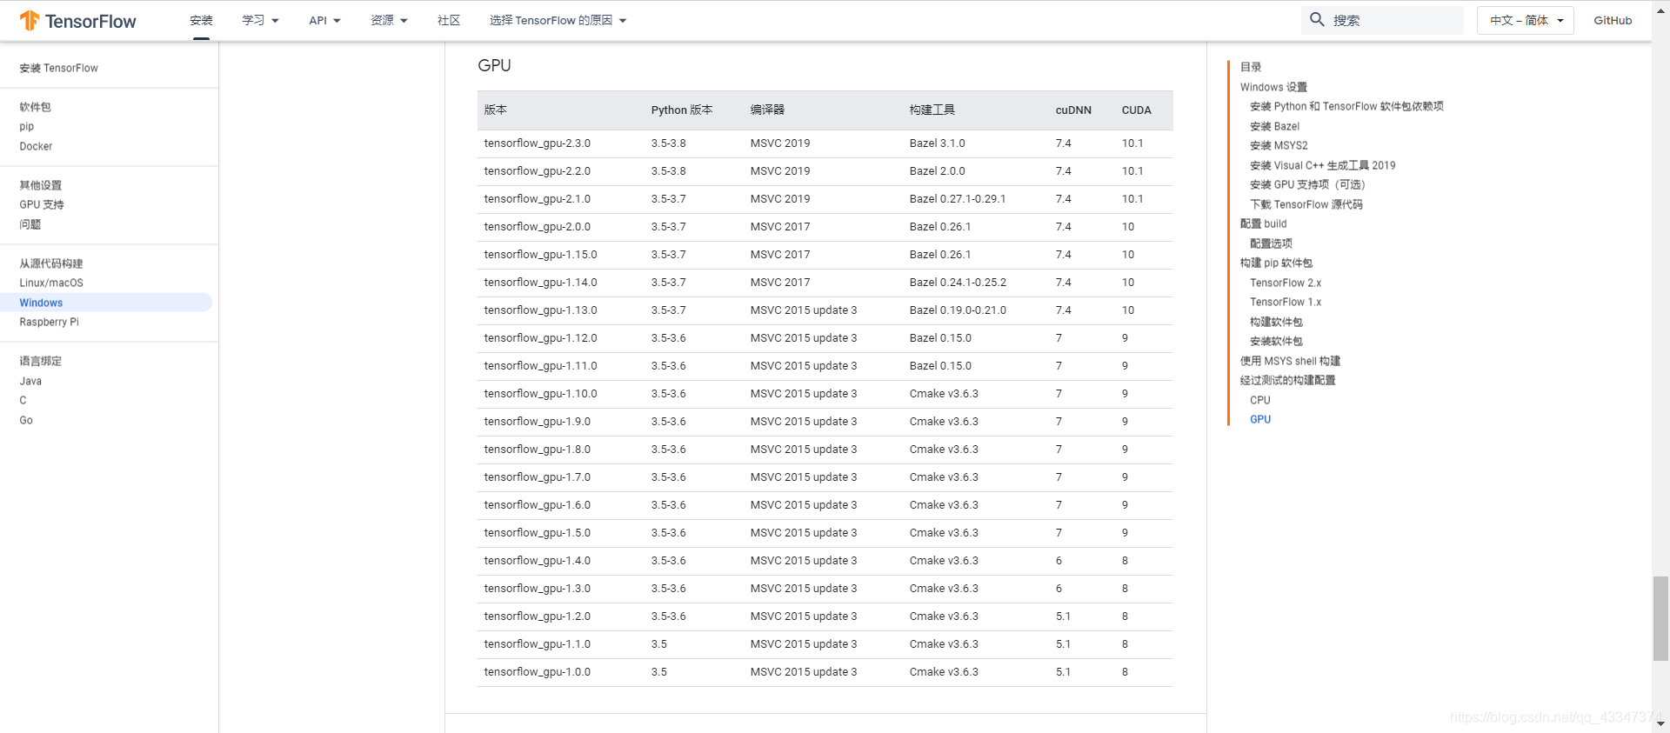Image resolution: width=1670 pixels, height=733 pixels.
Task: Click the tensorflow_gpu-1.15.0 cell
Action: [x=541, y=255]
